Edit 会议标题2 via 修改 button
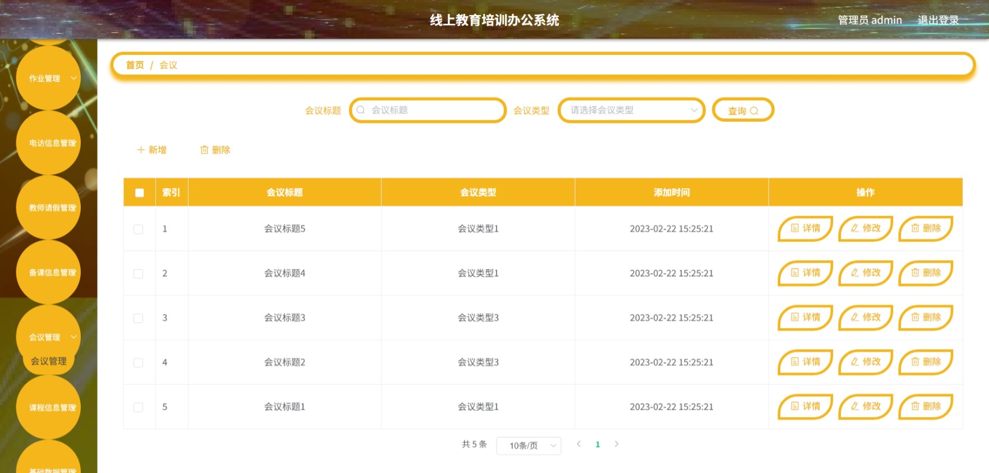989x473 pixels. tap(866, 362)
